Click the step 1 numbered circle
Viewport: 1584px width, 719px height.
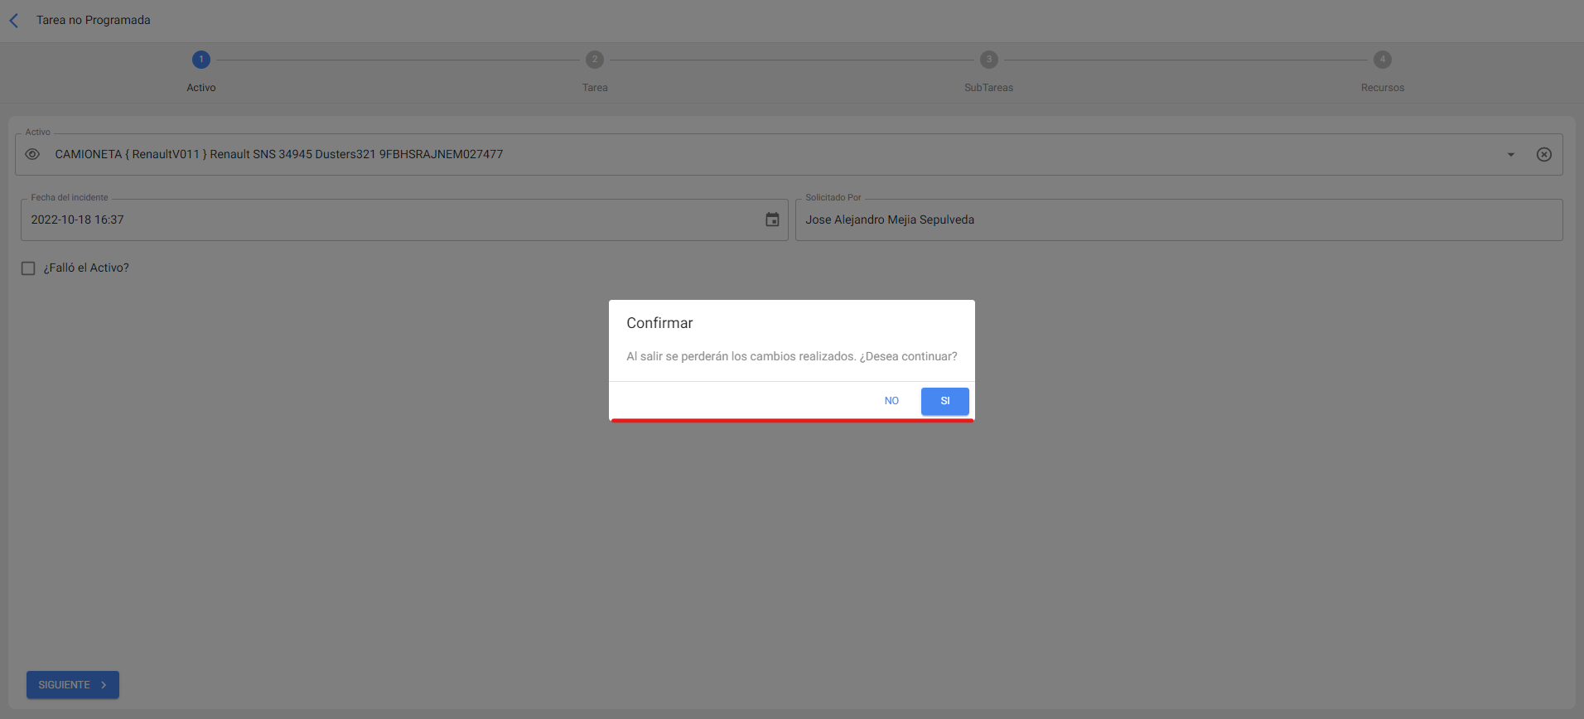click(200, 60)
